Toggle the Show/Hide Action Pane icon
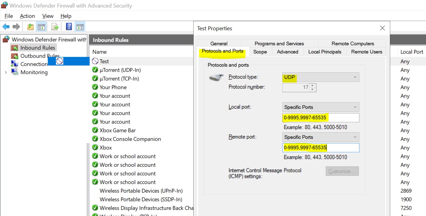 tap(80, 27)
